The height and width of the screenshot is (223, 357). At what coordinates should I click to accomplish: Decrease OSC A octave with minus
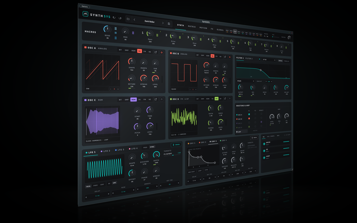(110, 89)
